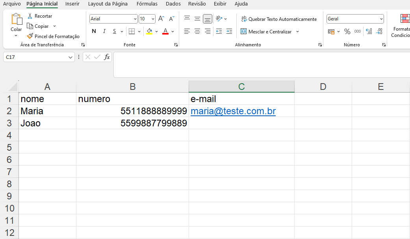
Task: Open the Arial font name dropdown
Action: pyautogui.click(x=135, y=19)
